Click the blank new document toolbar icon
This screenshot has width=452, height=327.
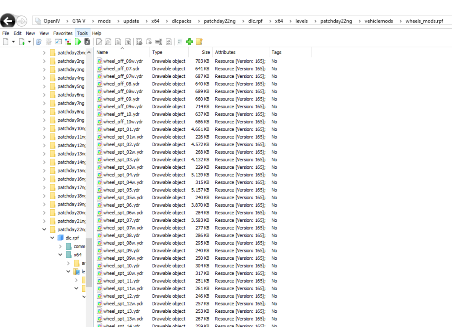pos(6,42)
